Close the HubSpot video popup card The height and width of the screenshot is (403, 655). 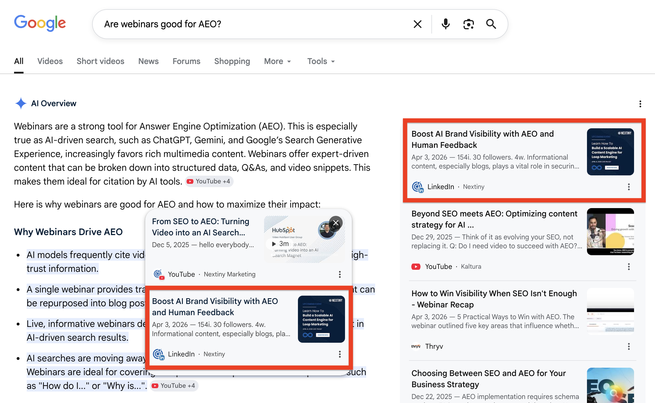click(336, 223)
